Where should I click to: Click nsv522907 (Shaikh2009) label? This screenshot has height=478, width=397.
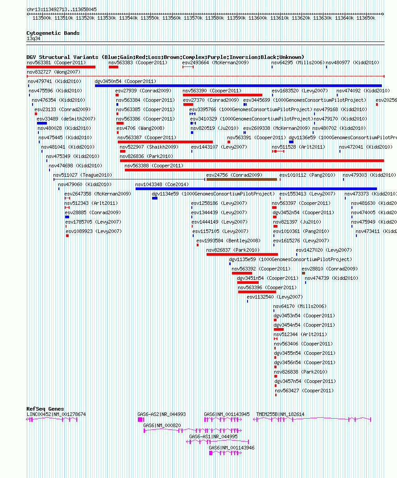pos(149,147)
